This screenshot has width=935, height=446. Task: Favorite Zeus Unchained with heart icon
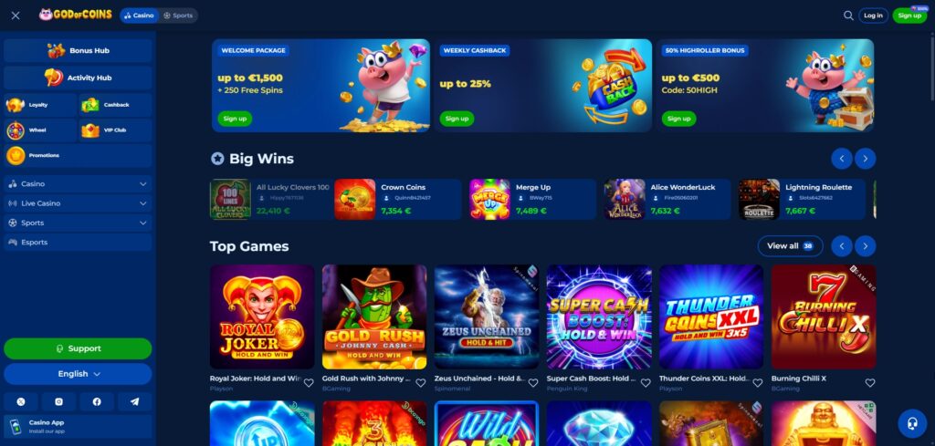point(533,383)
